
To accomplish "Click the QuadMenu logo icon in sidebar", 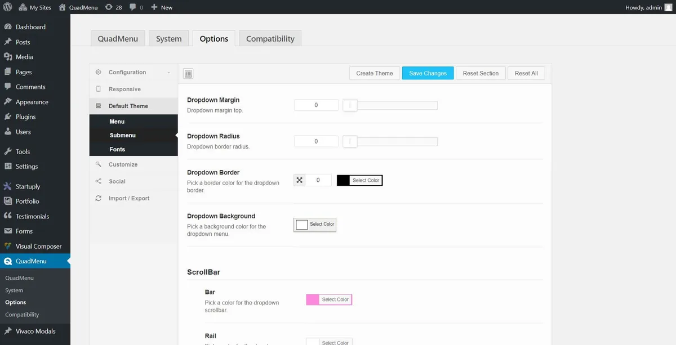I will [8, 261].
